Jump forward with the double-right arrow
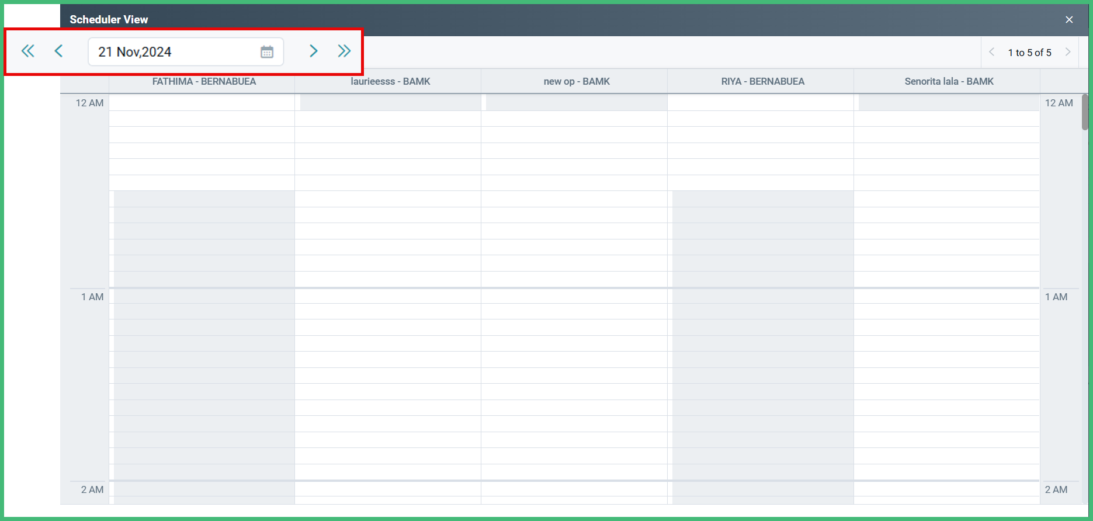This screenshot has width=1093, height=521. coord(344,51)
